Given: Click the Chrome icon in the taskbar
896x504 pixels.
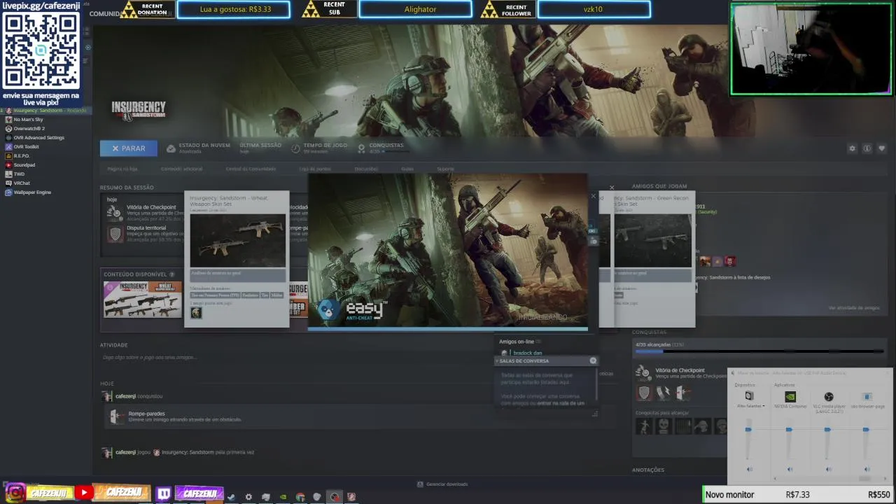Looking at the screenshot, I should pos(300,497).
